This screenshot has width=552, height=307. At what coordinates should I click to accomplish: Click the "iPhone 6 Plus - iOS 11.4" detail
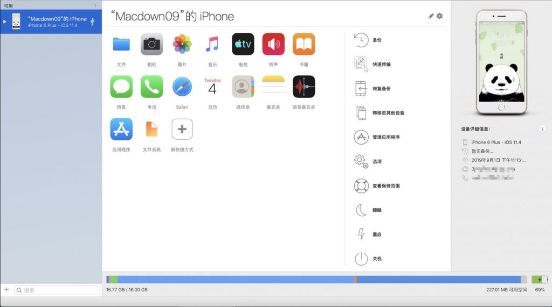(496, 142)
